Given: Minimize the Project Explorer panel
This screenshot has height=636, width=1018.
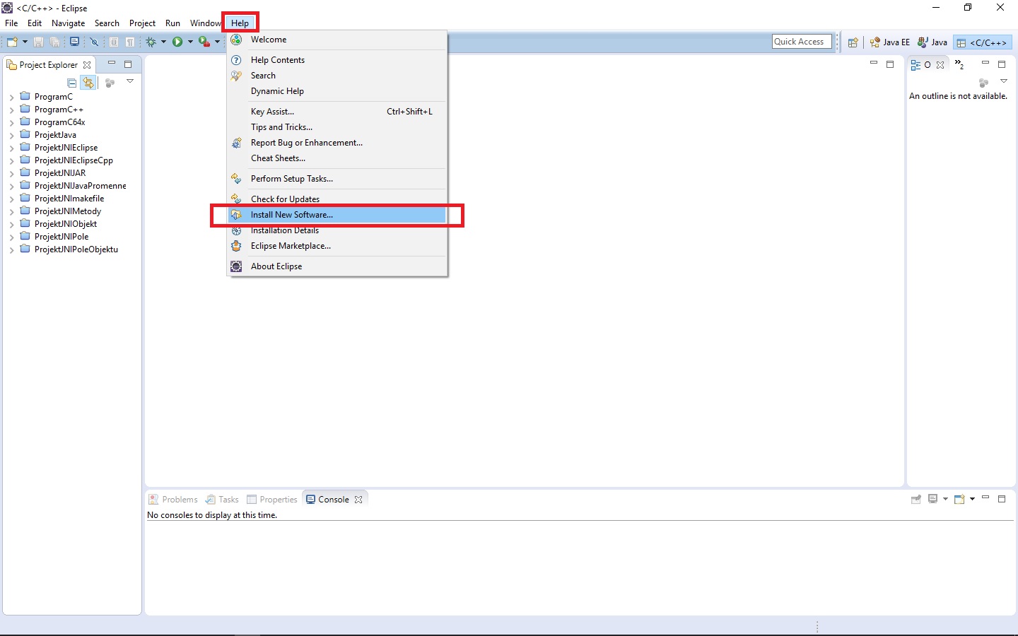Looking at the screenshot, I should tap(112, 63).
